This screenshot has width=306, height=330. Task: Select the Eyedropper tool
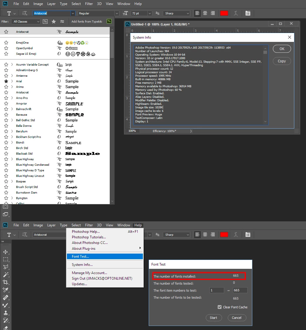6,290
